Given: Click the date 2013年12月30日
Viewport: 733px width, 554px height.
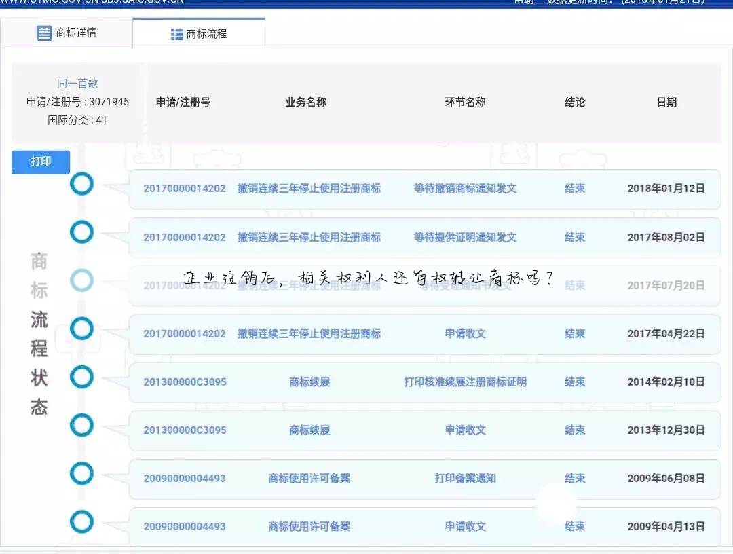Looking at the screenshot, I should [x=666, y=430].
